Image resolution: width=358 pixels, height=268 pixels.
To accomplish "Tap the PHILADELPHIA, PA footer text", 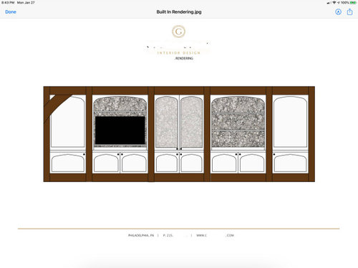I will click(141, 235).
